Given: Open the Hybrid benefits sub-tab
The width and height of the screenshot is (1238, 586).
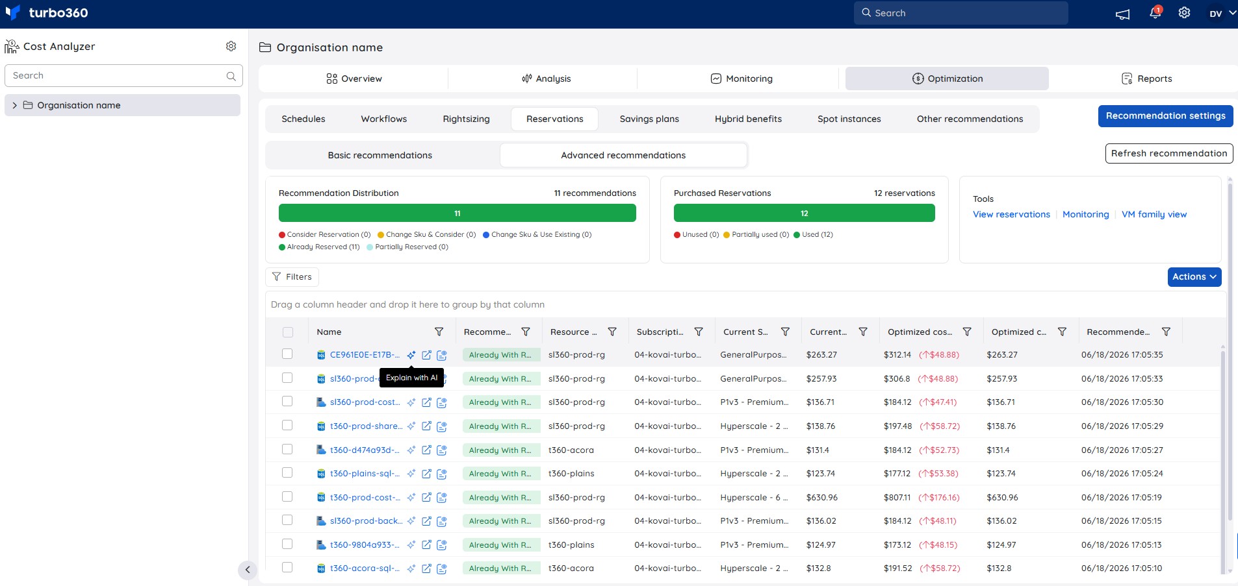Looking at the screenshot, I should click(748, 119).
